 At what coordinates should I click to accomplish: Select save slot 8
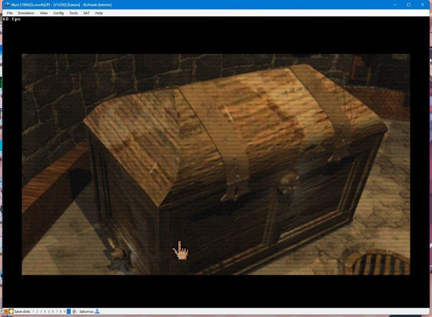click(x=61, y=312)
